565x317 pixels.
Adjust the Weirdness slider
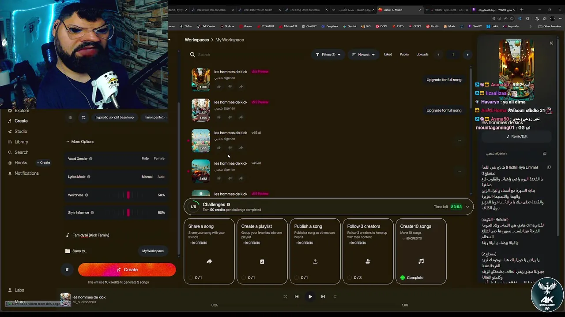click(128, 195)
